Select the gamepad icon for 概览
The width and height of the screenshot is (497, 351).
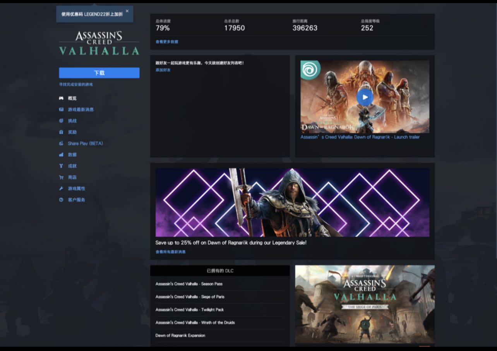61,98
